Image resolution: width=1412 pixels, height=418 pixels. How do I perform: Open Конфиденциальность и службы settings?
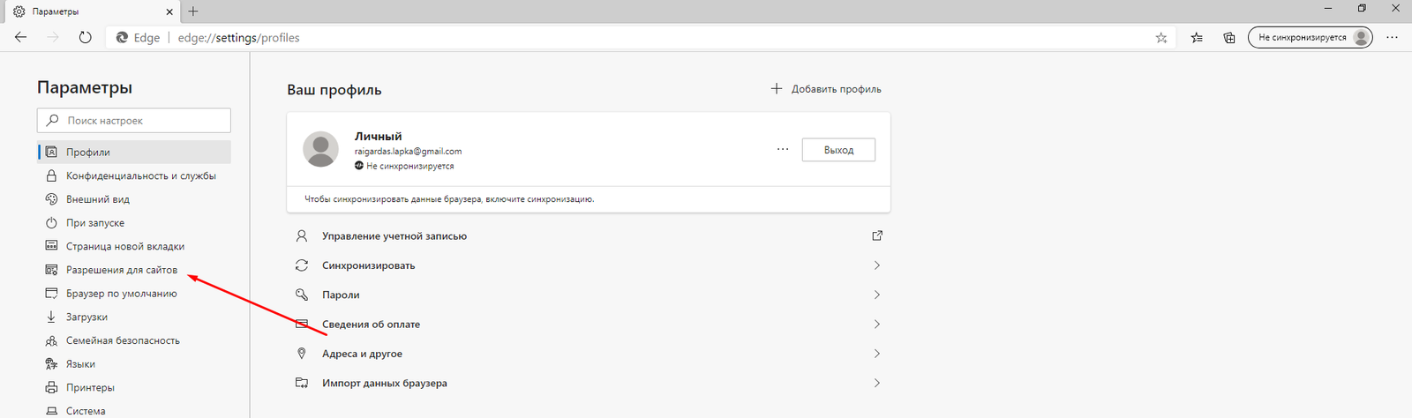tap(140, 175)
